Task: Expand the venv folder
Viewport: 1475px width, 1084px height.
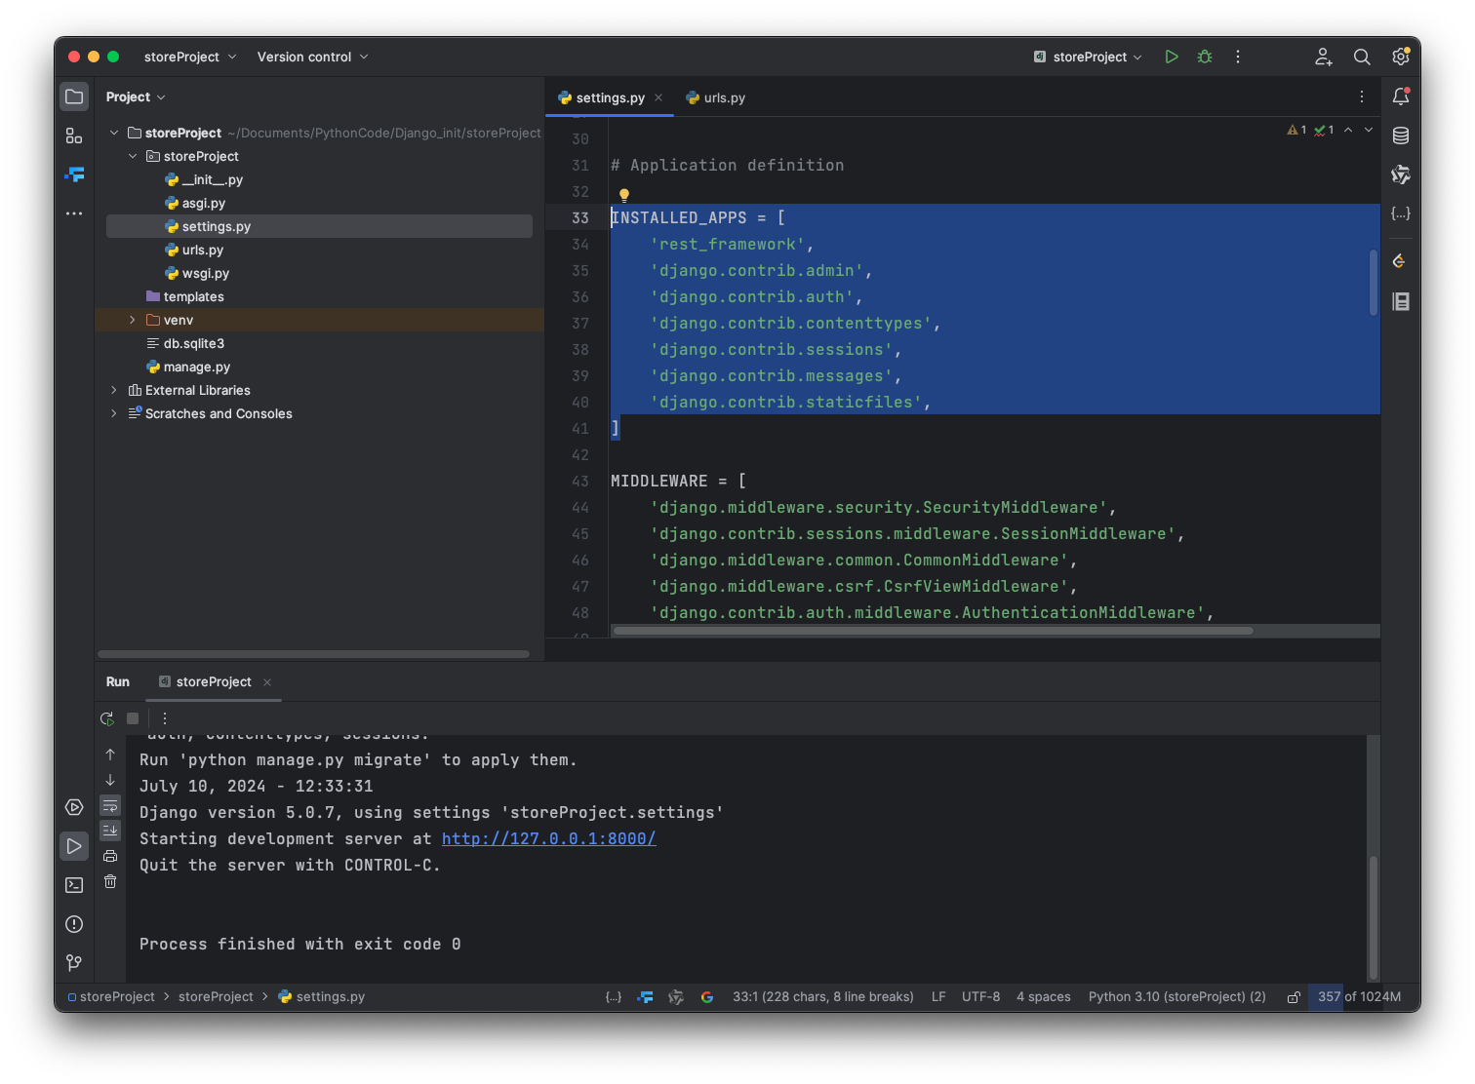Action: pos(133,320)
